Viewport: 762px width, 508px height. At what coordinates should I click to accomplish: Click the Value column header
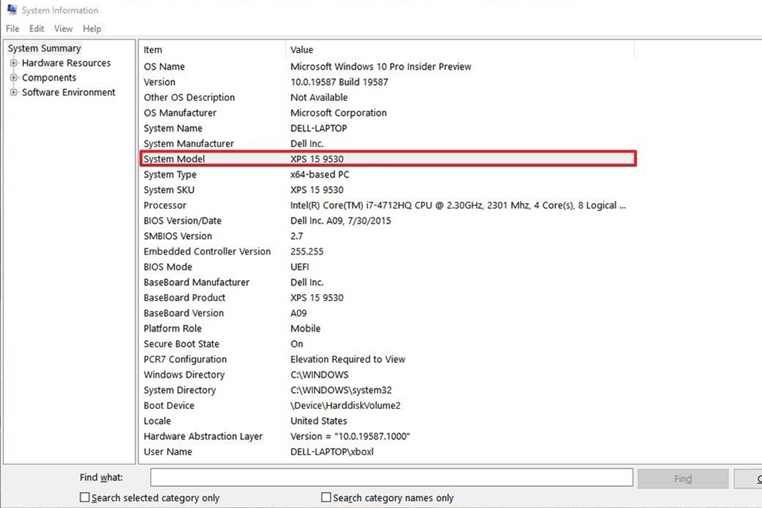(460, 50)
